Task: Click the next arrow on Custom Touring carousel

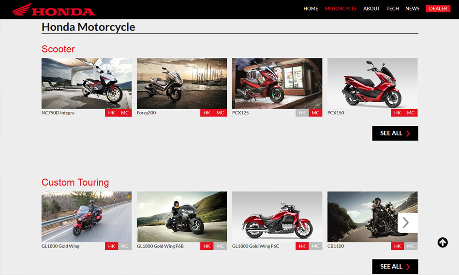Action: (406, 222)
